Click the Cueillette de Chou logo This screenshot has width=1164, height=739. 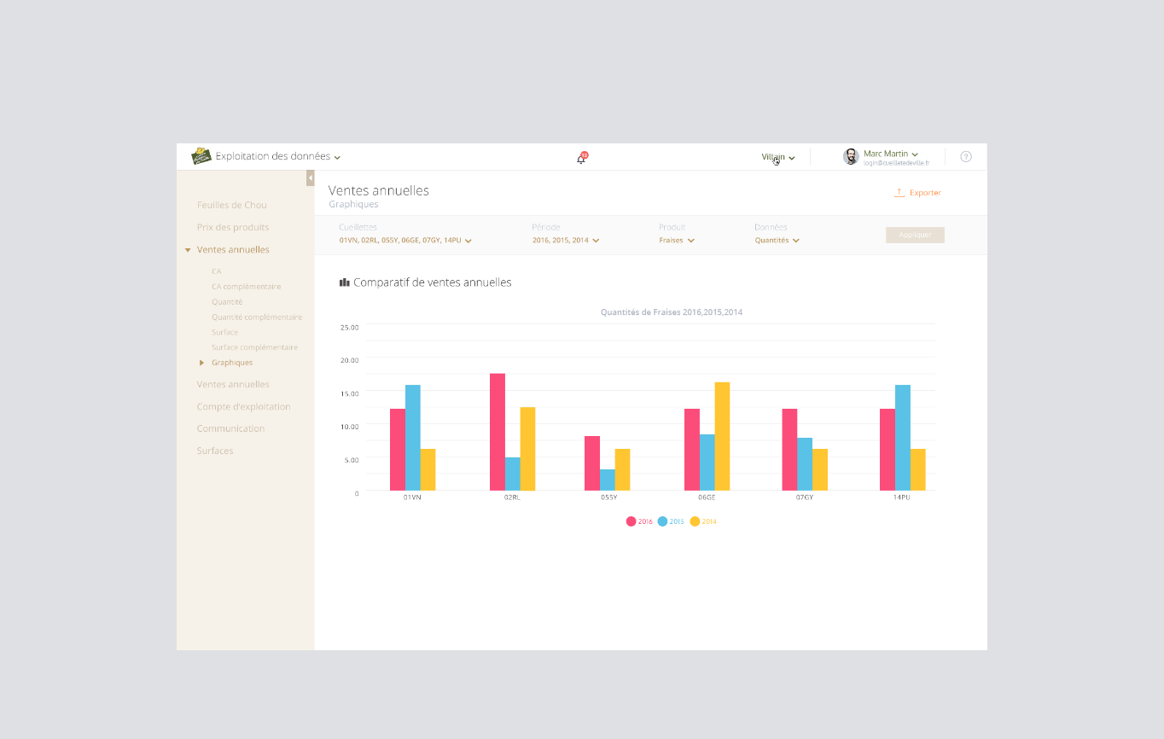(x=201, y=156)
